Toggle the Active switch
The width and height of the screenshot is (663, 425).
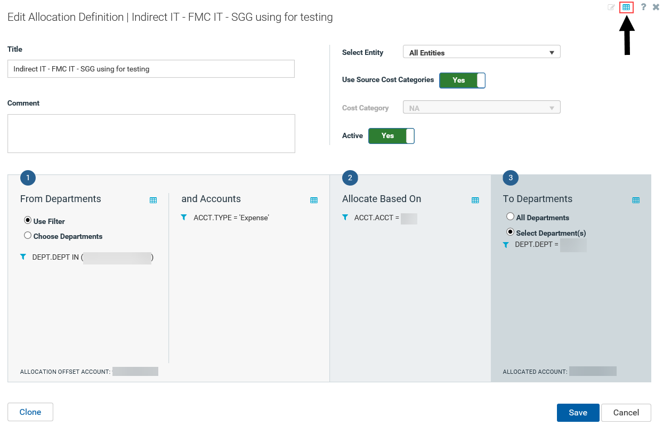point(391,136)
